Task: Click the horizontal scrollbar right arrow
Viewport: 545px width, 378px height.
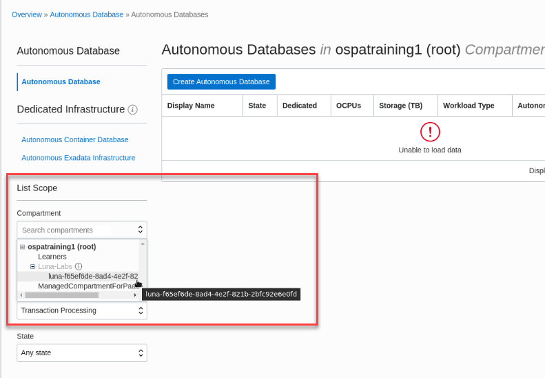Action: point(135,295)
